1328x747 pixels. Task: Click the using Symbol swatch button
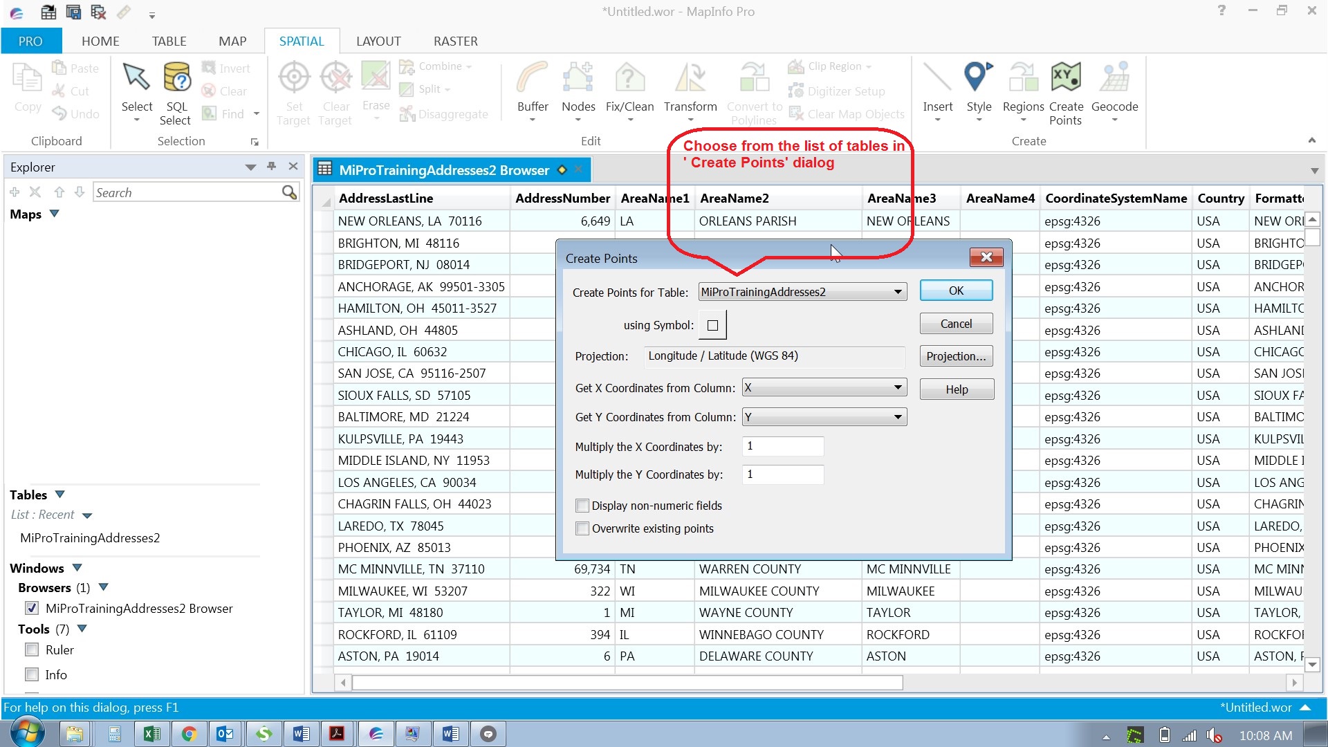[712, 325]
